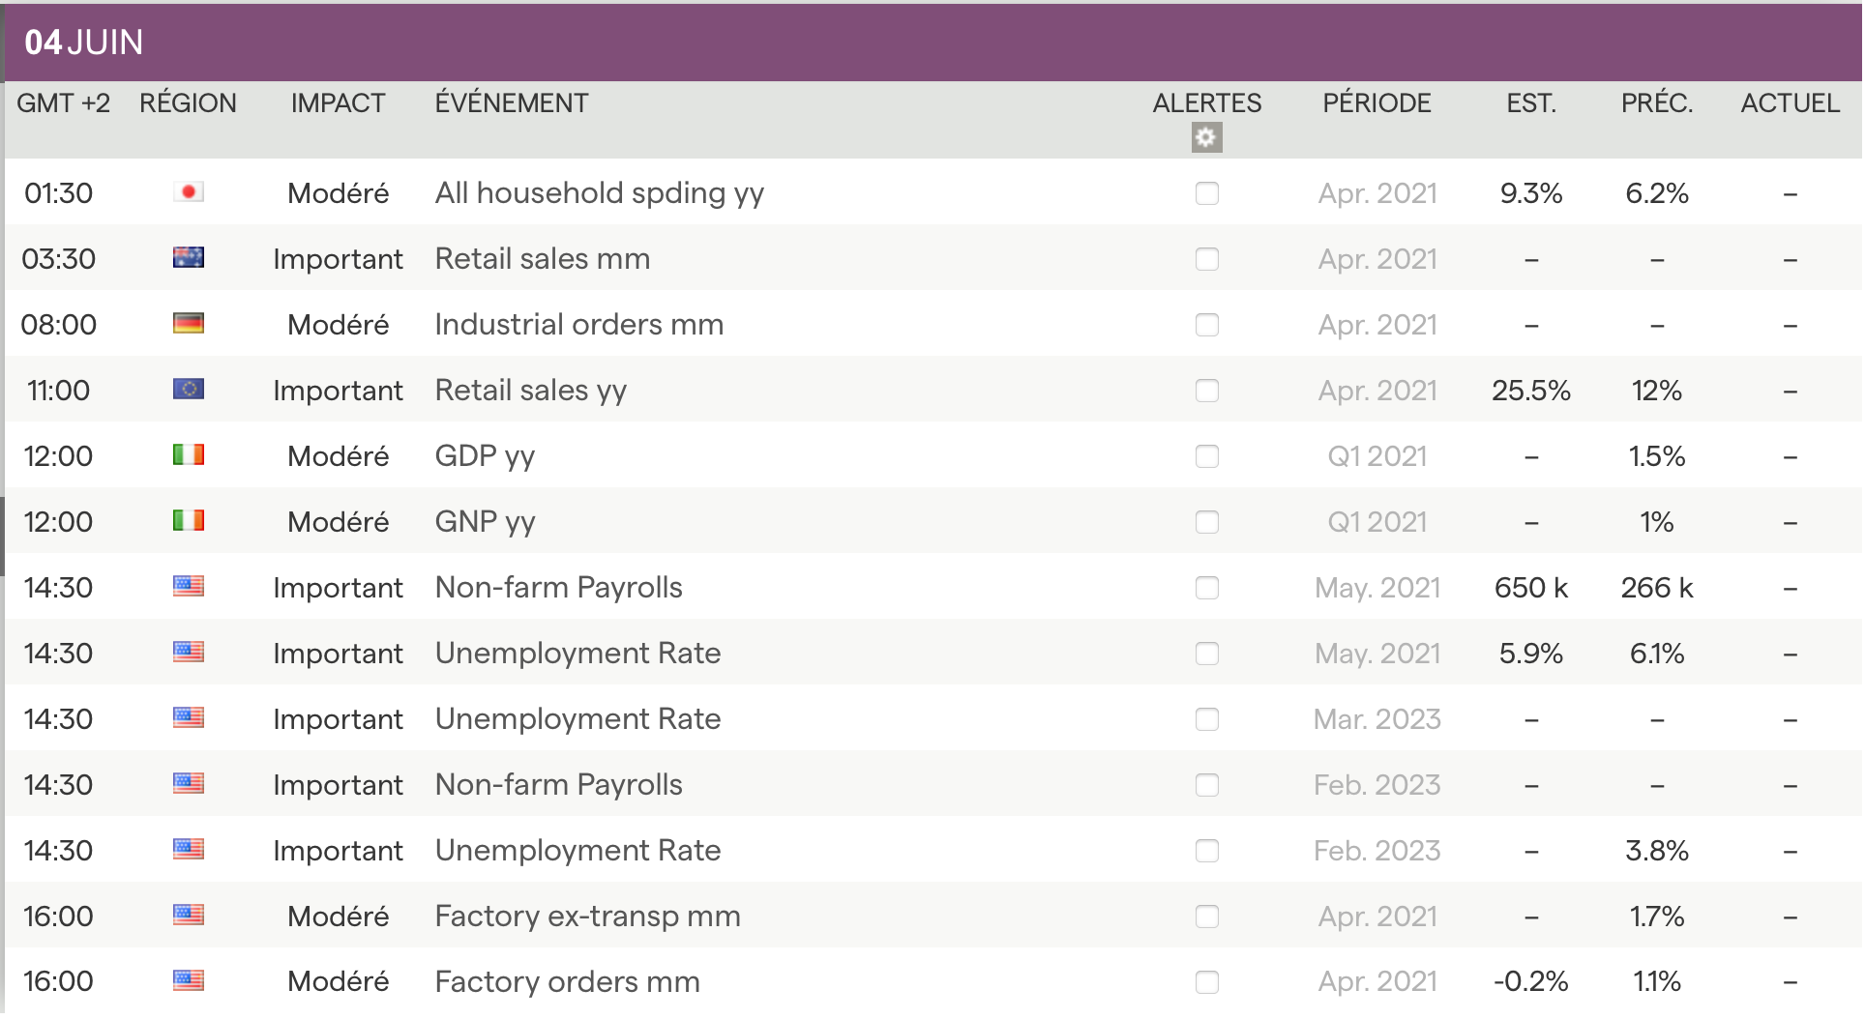Click the RÉGION column header

(x=188, y=103)
